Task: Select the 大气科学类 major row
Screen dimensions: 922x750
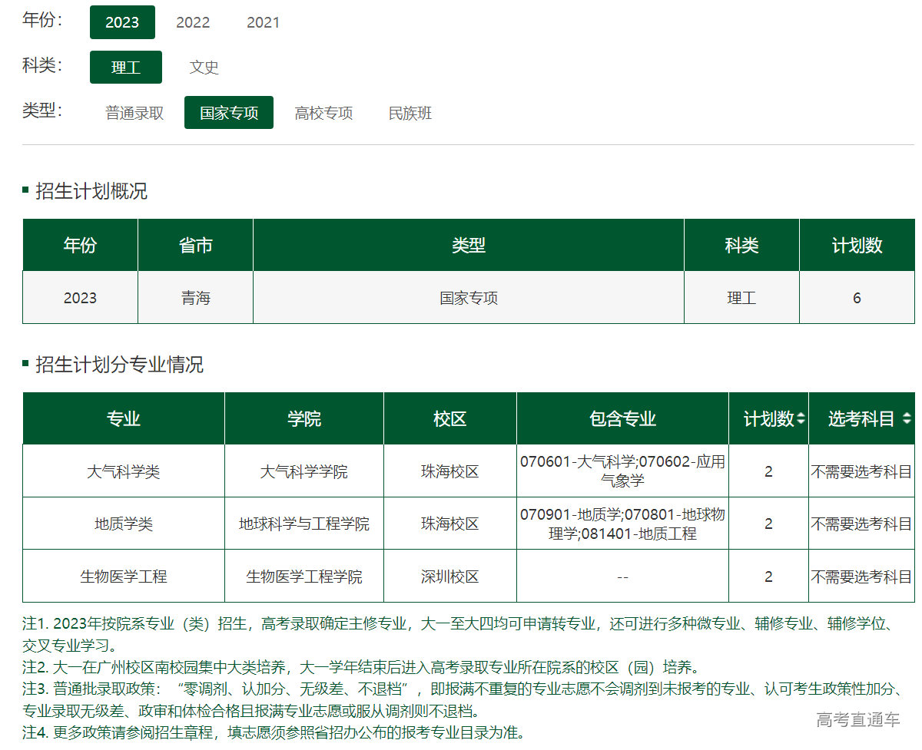Action: (124, 471)
